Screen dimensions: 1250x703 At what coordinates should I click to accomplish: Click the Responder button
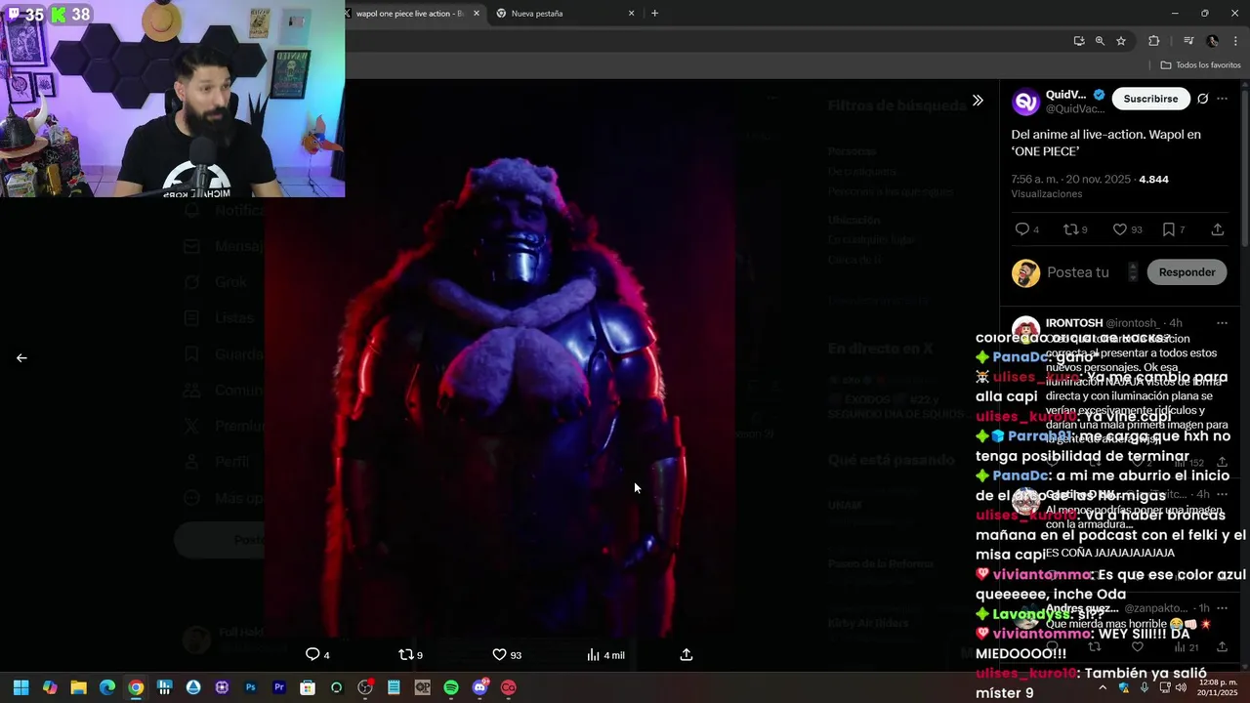coord(1187,272)
